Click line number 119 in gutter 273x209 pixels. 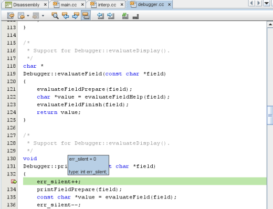pyautogui.click(x=11, y=74)
